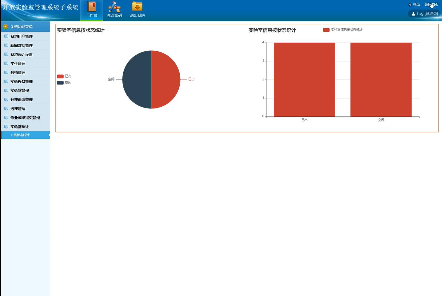Click the icon beside 实验室管理

(x=6, y=91)
